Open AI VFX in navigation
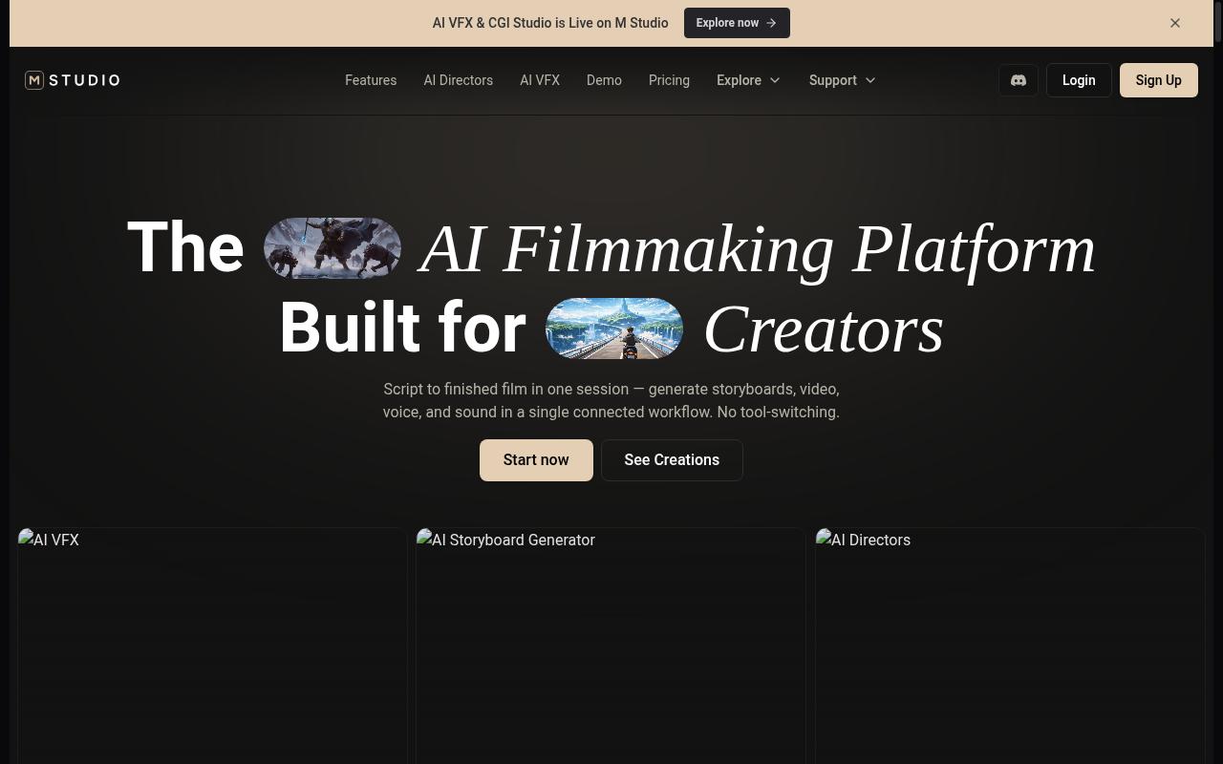1223x764 pixels. click(x=540, y=80)
